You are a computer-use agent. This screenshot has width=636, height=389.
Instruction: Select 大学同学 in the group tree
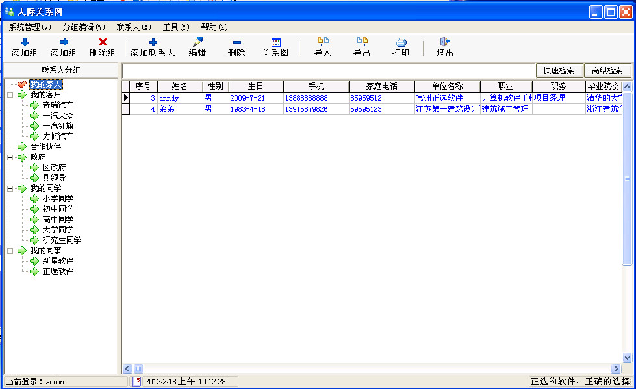[x=58, y=230]
